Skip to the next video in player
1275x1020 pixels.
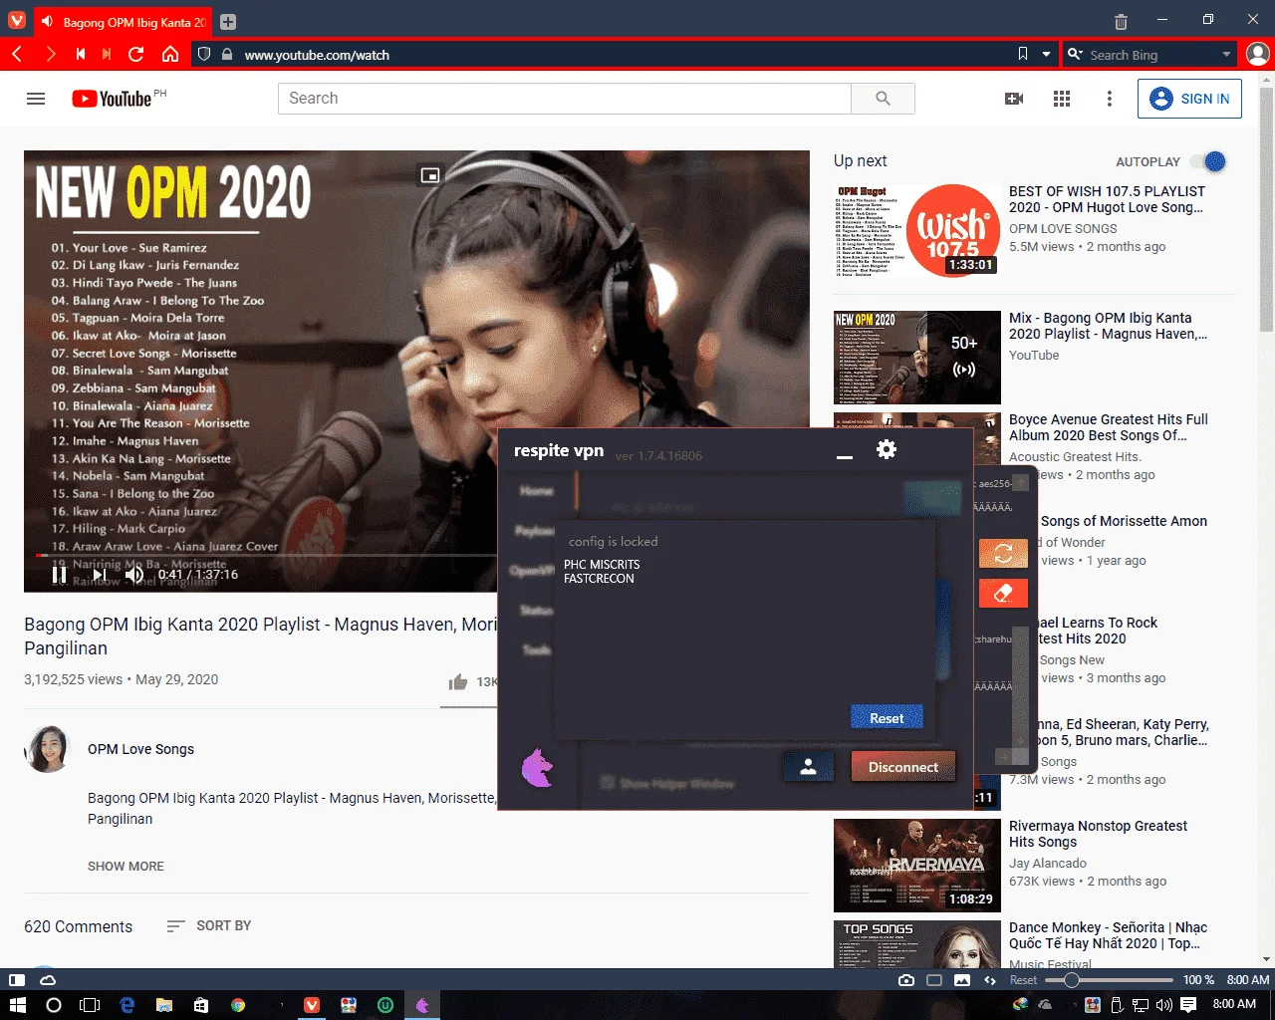[x=99, y=574]
